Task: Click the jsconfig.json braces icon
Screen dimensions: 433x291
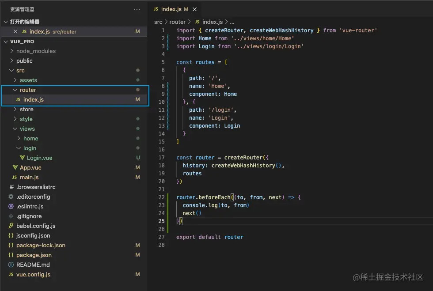Action: coord(11,235)
